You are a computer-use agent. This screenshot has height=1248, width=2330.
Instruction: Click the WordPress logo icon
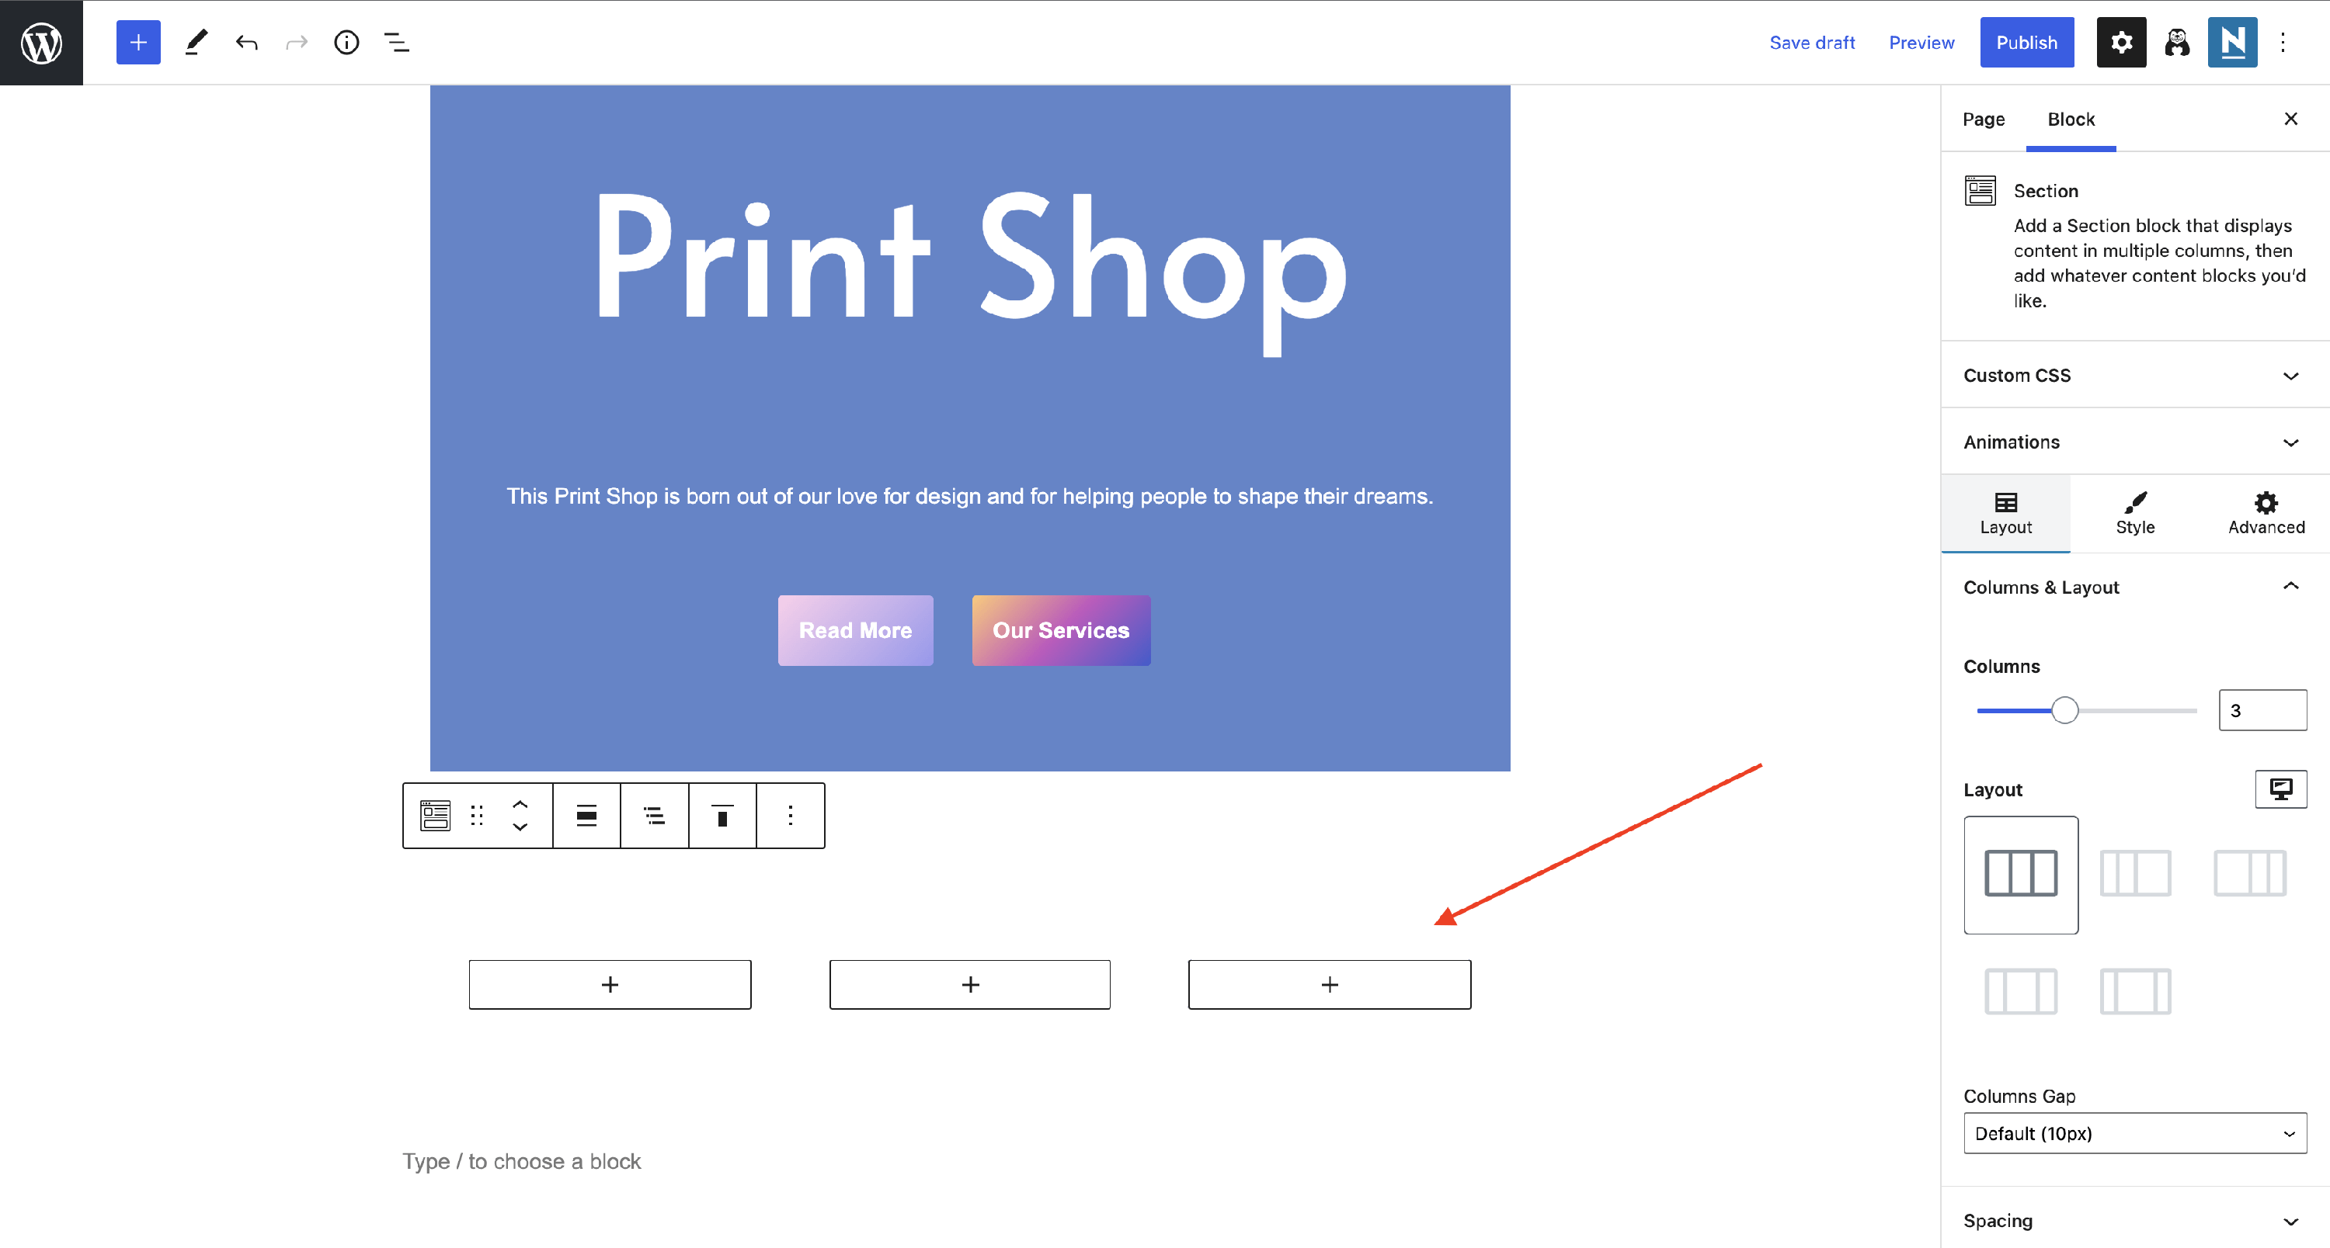42,43
